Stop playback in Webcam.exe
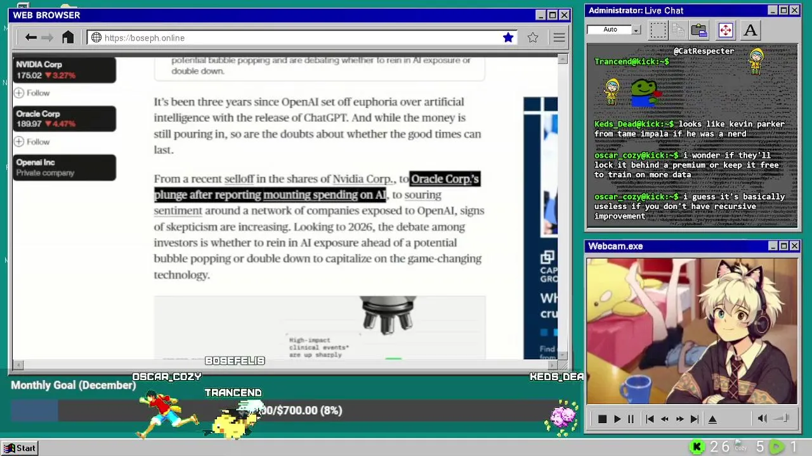The height and width of the screenshot is (456, 812). click(602, 419)
